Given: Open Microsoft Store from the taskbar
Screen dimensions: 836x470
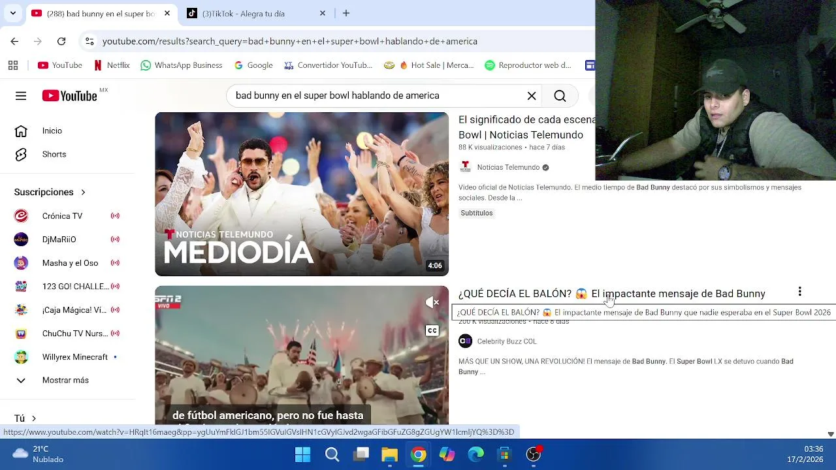Looking at the screenshot, I should tap(505, 454).
